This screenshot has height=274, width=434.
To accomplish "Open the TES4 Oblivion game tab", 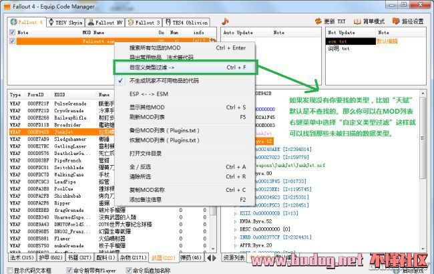I will 186,23.
